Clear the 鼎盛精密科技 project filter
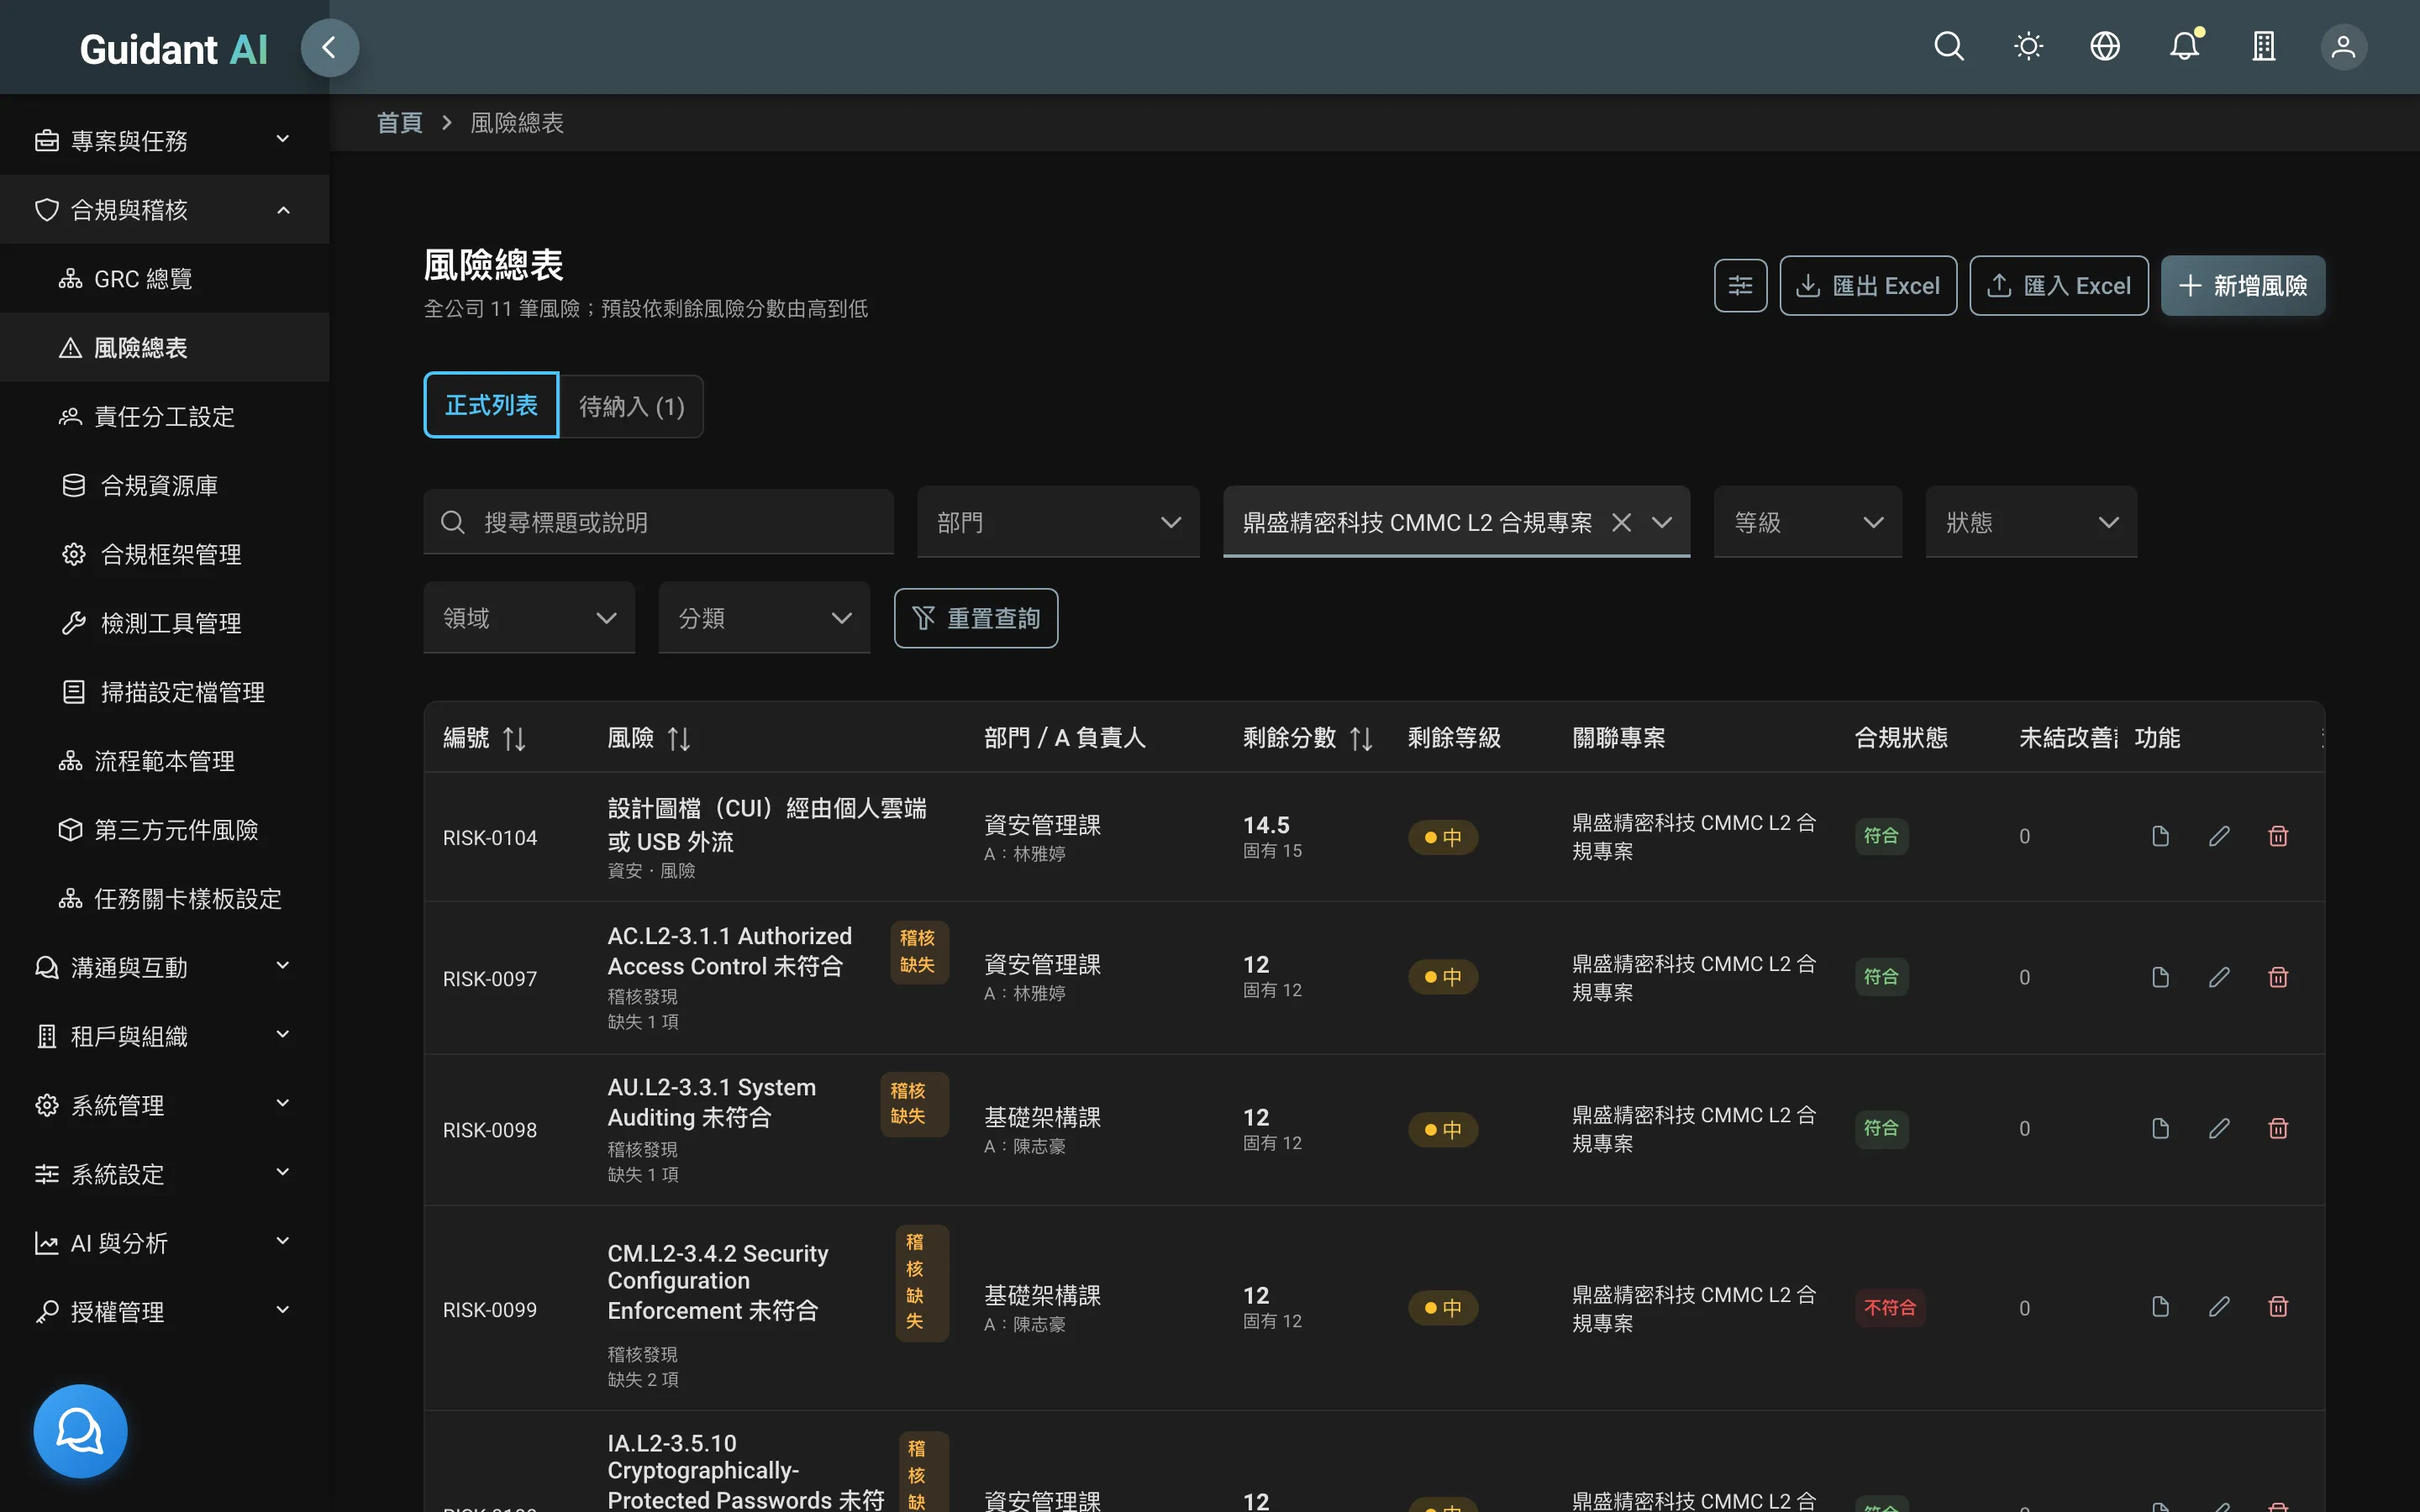Viewport: 2420px width, 1512px height. click(1621, 522)
